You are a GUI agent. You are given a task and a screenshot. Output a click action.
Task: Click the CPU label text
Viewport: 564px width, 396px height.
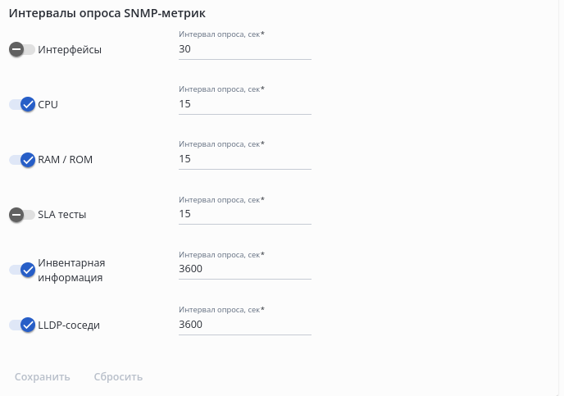pyautogui.click(x=48, y=104)
